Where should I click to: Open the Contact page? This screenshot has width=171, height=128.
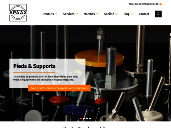tap(144, 14)
